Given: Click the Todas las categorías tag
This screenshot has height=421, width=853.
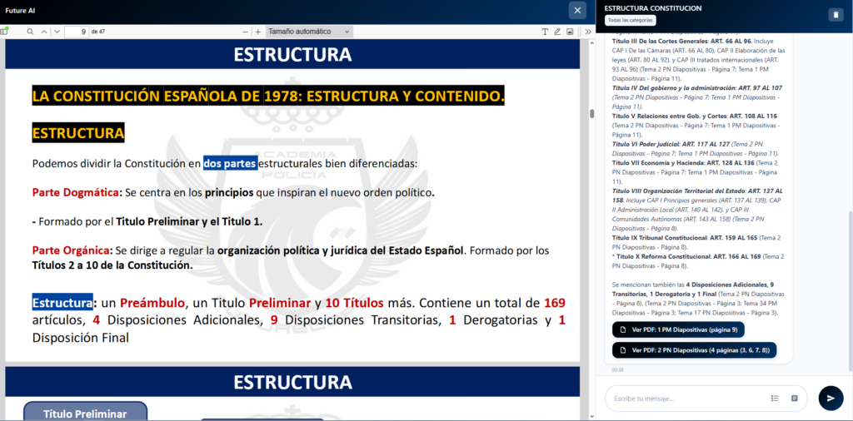Looking at the screenshot, I should tap(631, 20).
